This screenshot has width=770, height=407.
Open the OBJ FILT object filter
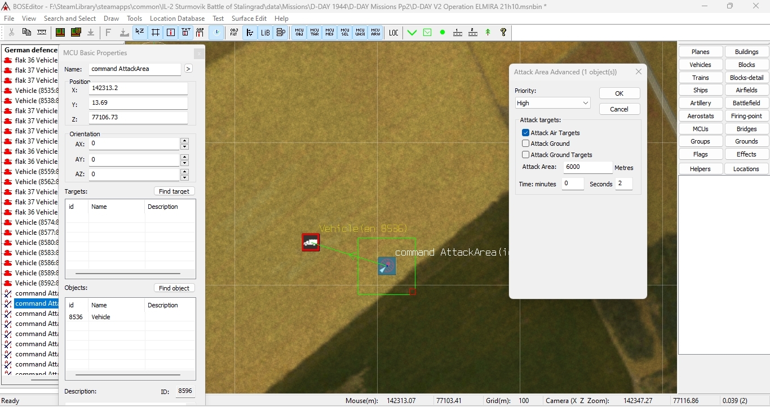coord(234,33)
